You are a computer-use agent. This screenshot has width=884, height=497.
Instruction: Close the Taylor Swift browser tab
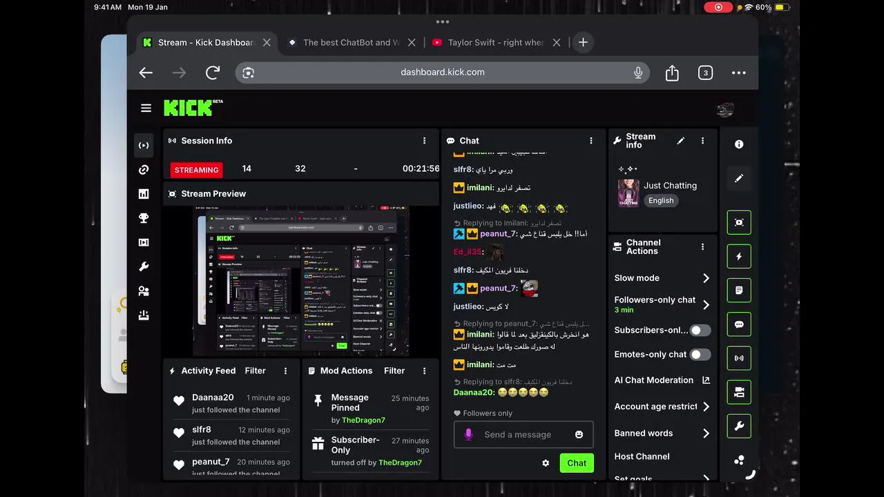pyautogui.click(x=557, y=42)
